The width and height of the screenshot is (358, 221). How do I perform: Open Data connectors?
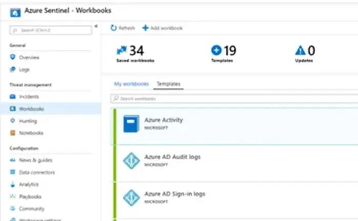[x=37, y=172]
